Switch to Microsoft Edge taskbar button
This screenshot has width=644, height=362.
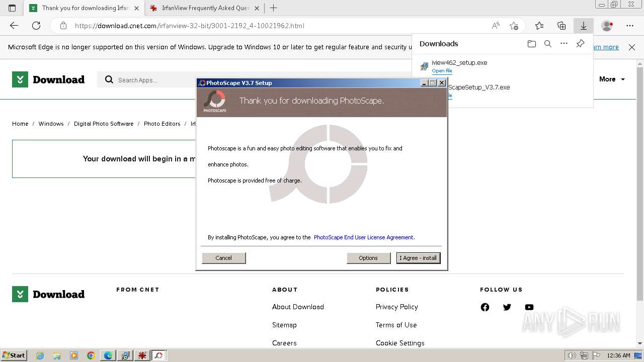(108, 355)
